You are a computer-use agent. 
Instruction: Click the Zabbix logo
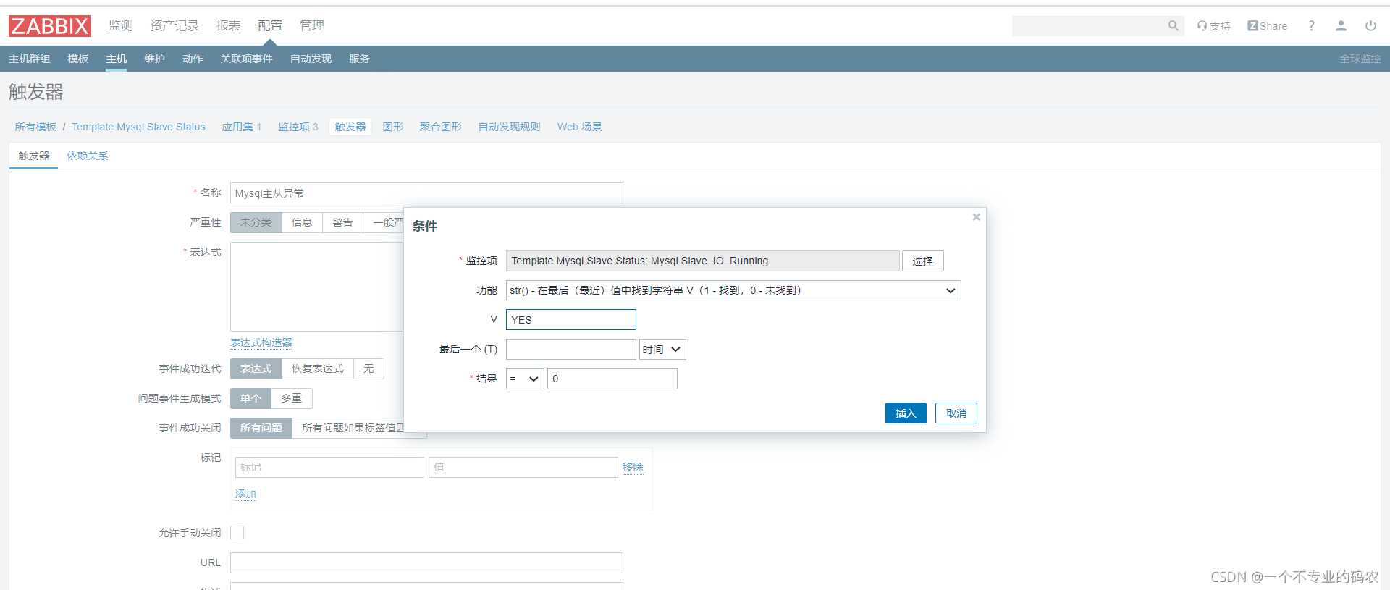coord(50,26)
